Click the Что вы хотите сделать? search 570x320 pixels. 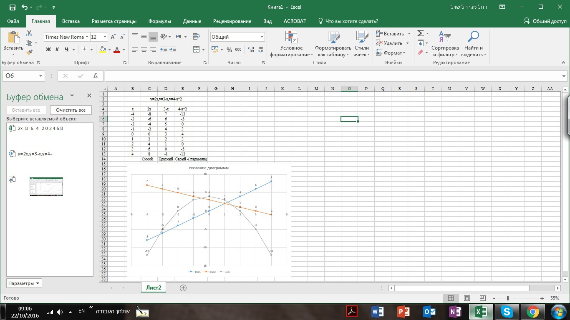(x=348, y=21)
